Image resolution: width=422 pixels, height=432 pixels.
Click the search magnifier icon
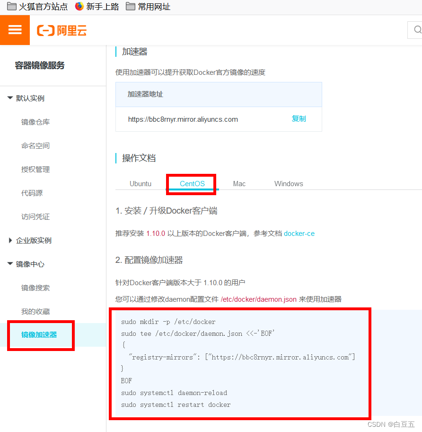click(418, 30)
